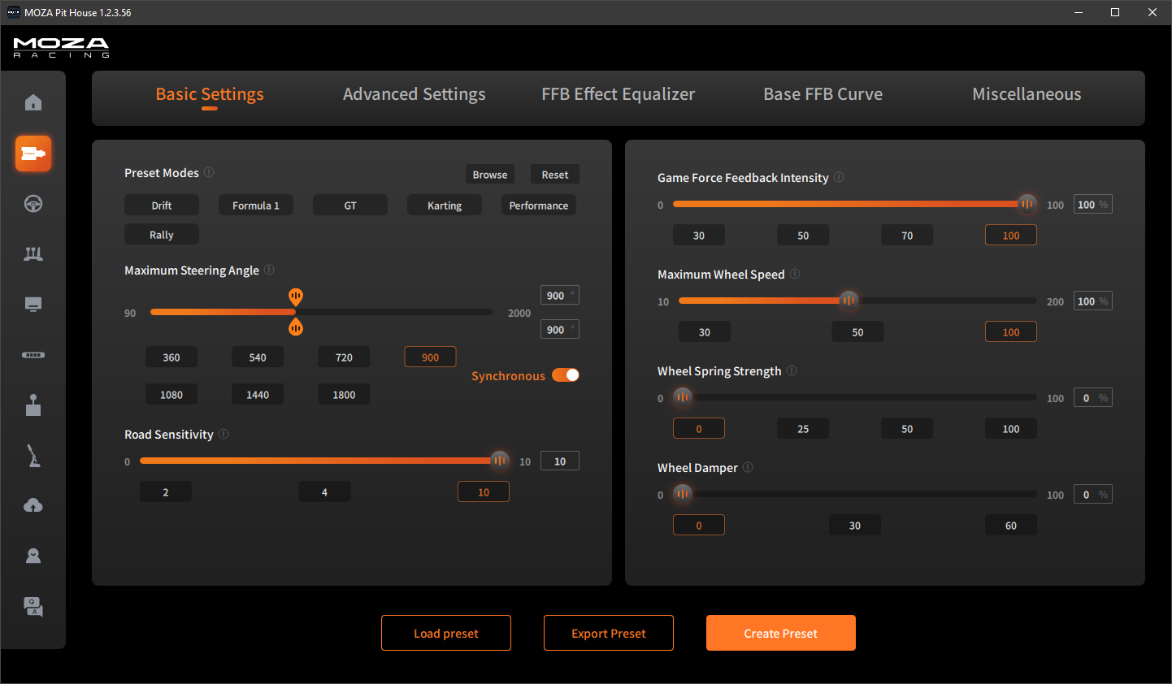1172x684 pixels.
Task: Set steering angle to 720
Action: coord(344,357)
